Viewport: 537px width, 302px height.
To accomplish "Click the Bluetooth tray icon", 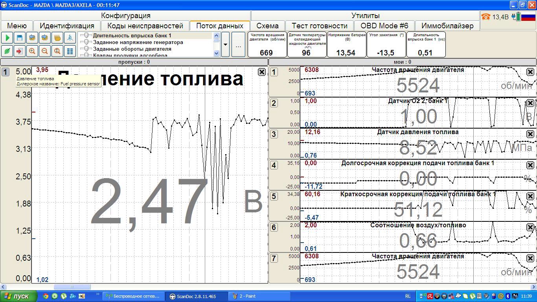I will 508,296.
